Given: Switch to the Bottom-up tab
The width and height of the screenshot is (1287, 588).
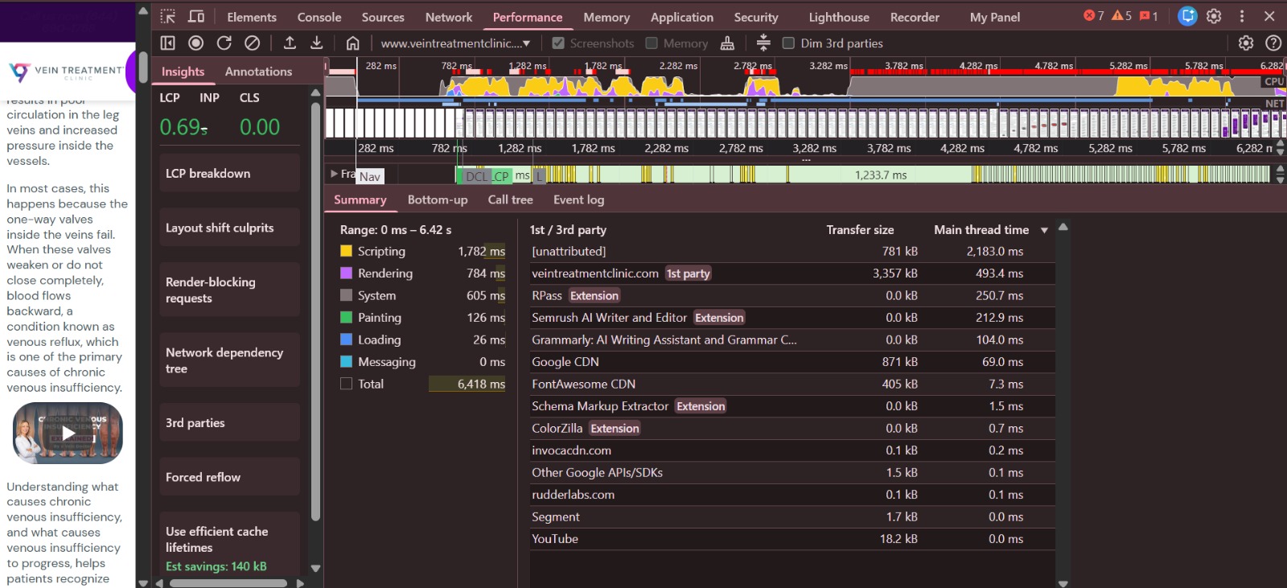Looking at the screenshot, I should click(x=438, y=199).
